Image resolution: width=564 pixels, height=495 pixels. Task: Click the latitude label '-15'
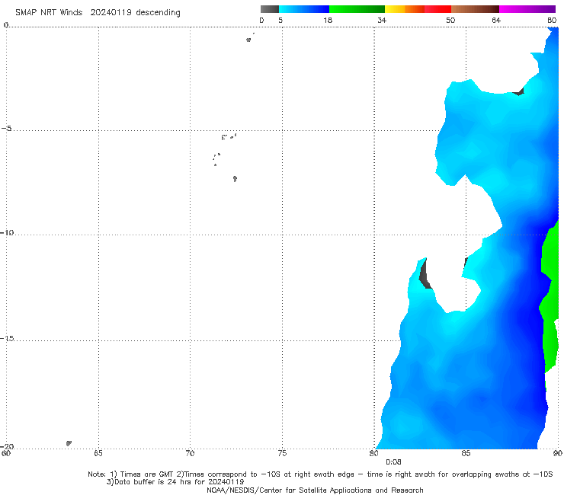pyautogui.click(x=7, y=338)
